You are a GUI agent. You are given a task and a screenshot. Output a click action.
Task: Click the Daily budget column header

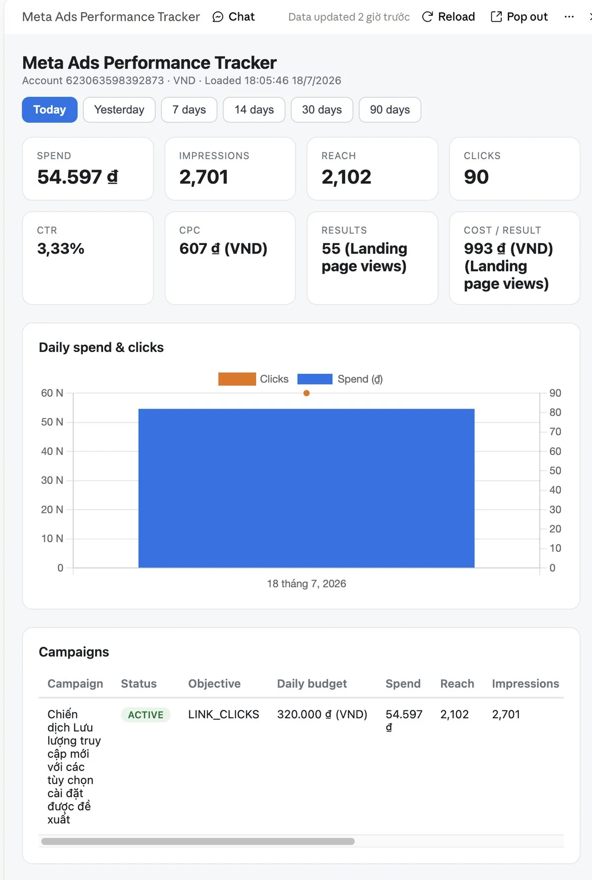tap(312, 683)
